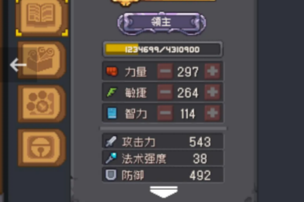Increase 智力 with the plus button

[212, 113]
